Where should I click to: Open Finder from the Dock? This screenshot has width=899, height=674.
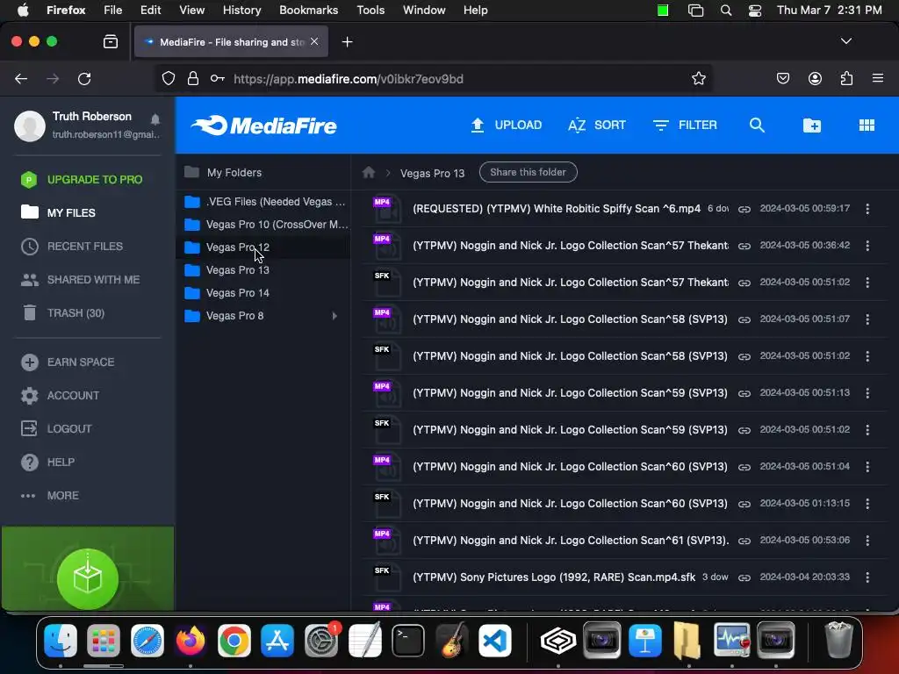coord(61,640)
